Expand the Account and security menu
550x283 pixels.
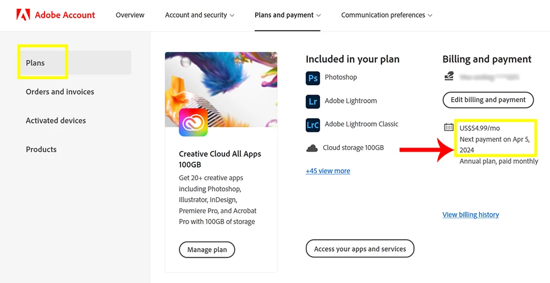[199, 15]
